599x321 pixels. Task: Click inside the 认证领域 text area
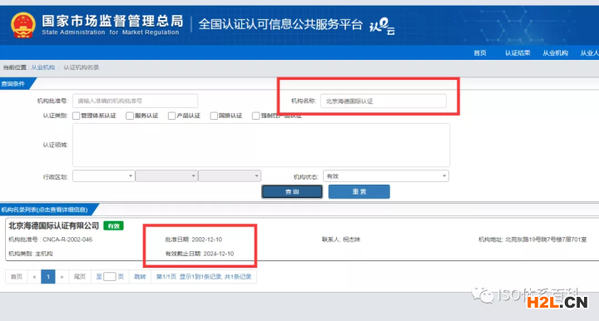(x=261, y=145)
